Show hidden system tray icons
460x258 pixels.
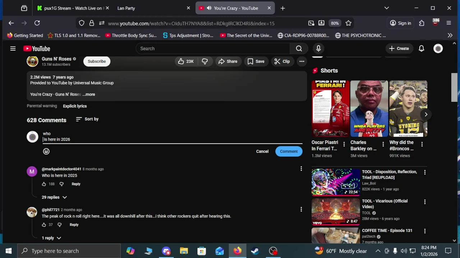pyautogui.click(x=378, y=251)
